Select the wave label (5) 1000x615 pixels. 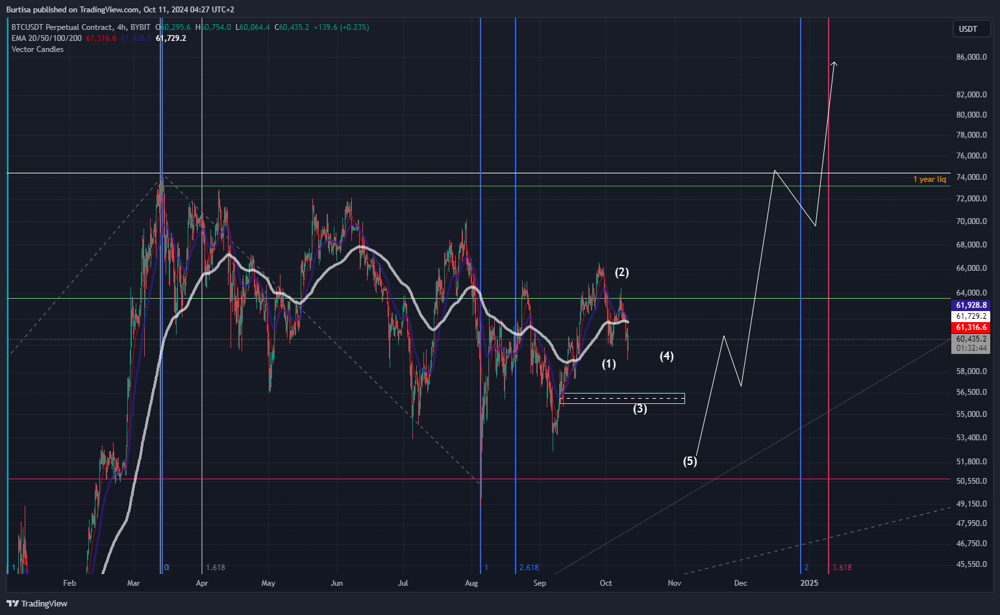click(x=690, y=461)
